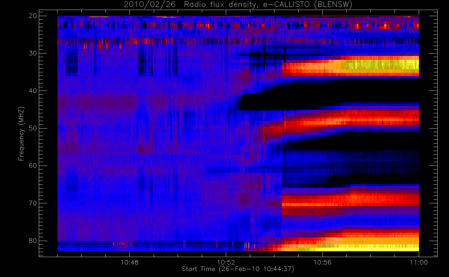Click the 10:52 time tick label
Screen dimensions: 449x277
(x=226, y=262)
